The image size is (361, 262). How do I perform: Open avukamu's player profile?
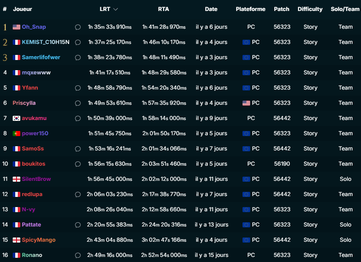tap(34, 118)
